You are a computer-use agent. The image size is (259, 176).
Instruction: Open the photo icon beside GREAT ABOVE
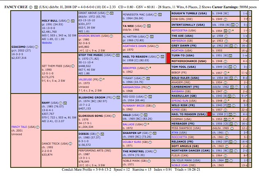pyautogui.click(x=112, y=13)
